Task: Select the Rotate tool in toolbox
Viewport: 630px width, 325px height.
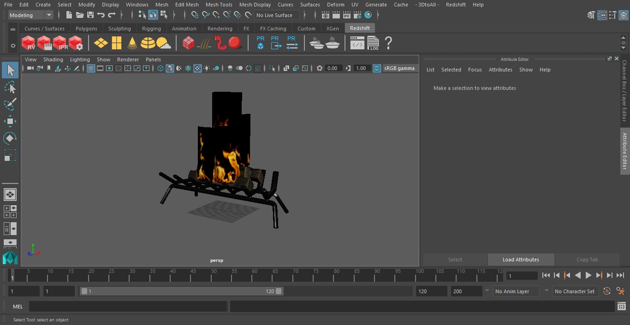Action: click(10, 138)
